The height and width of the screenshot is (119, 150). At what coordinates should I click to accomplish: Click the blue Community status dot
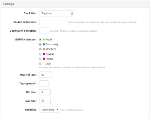click(x=44, y=44)
